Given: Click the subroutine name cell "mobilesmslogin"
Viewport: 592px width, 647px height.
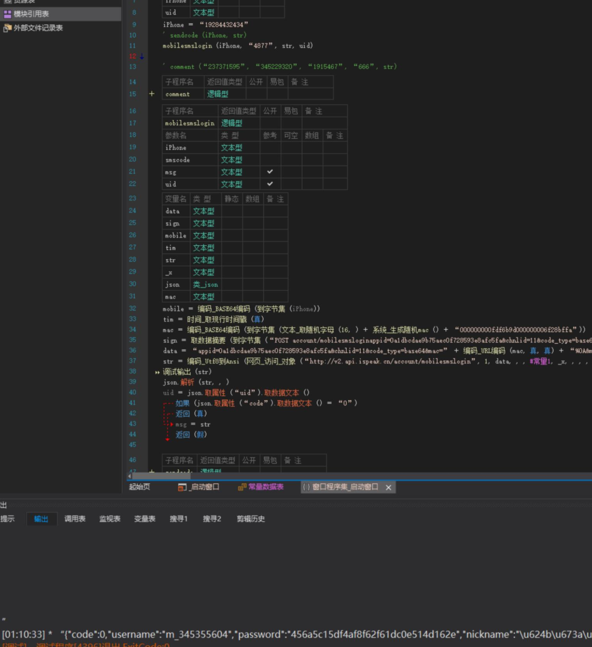Looking at the screenshot, I should pos(190,123).
